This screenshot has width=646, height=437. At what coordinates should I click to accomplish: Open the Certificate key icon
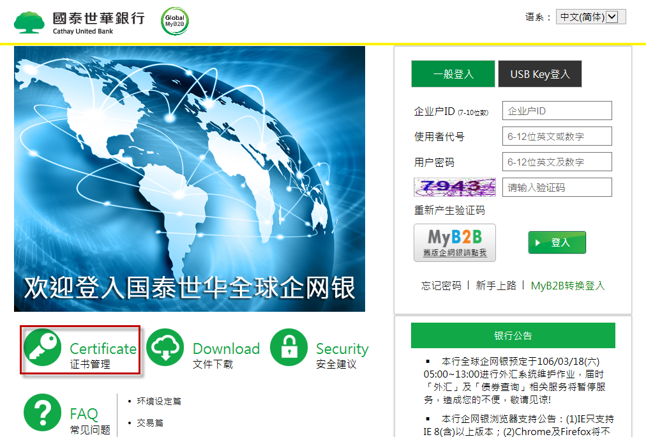(x=42, y=347)
